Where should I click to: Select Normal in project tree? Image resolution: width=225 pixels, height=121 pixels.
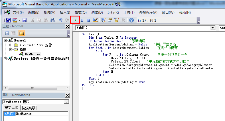20,40
